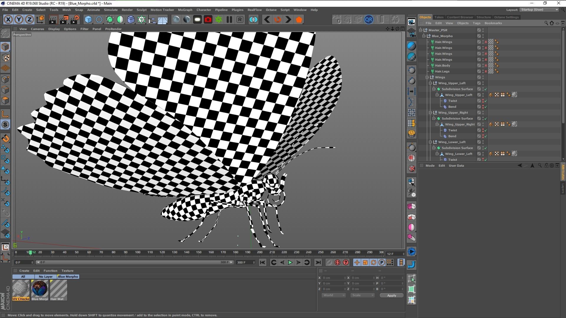Play the animation forward
This screenshot has width=566, height=318.
click(290, 263)
